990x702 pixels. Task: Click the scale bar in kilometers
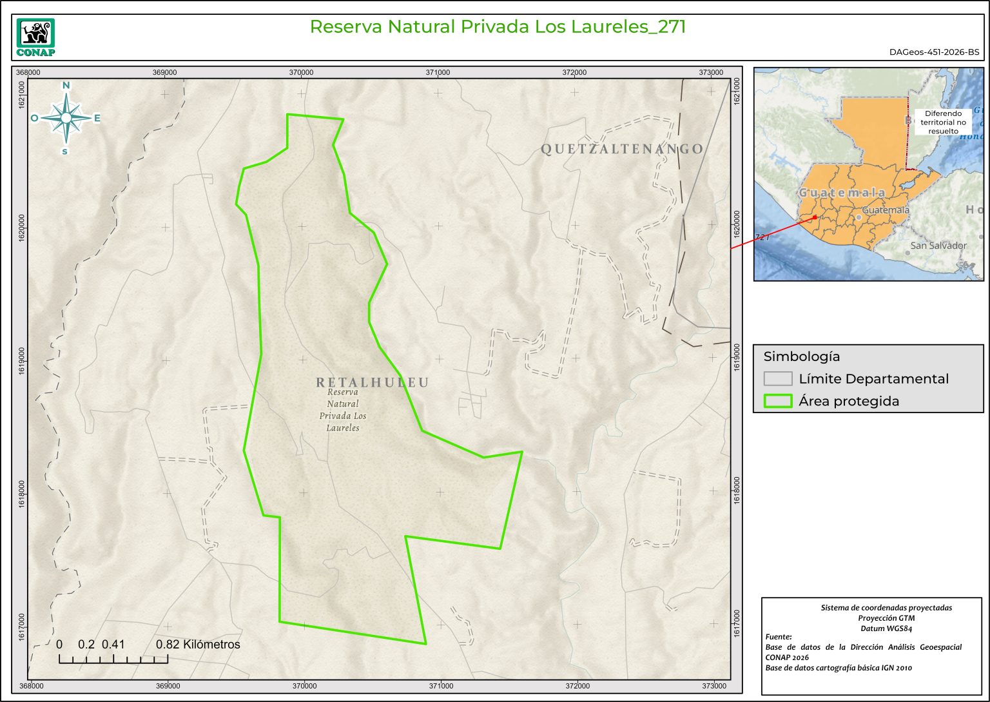[x=113, y=658]
